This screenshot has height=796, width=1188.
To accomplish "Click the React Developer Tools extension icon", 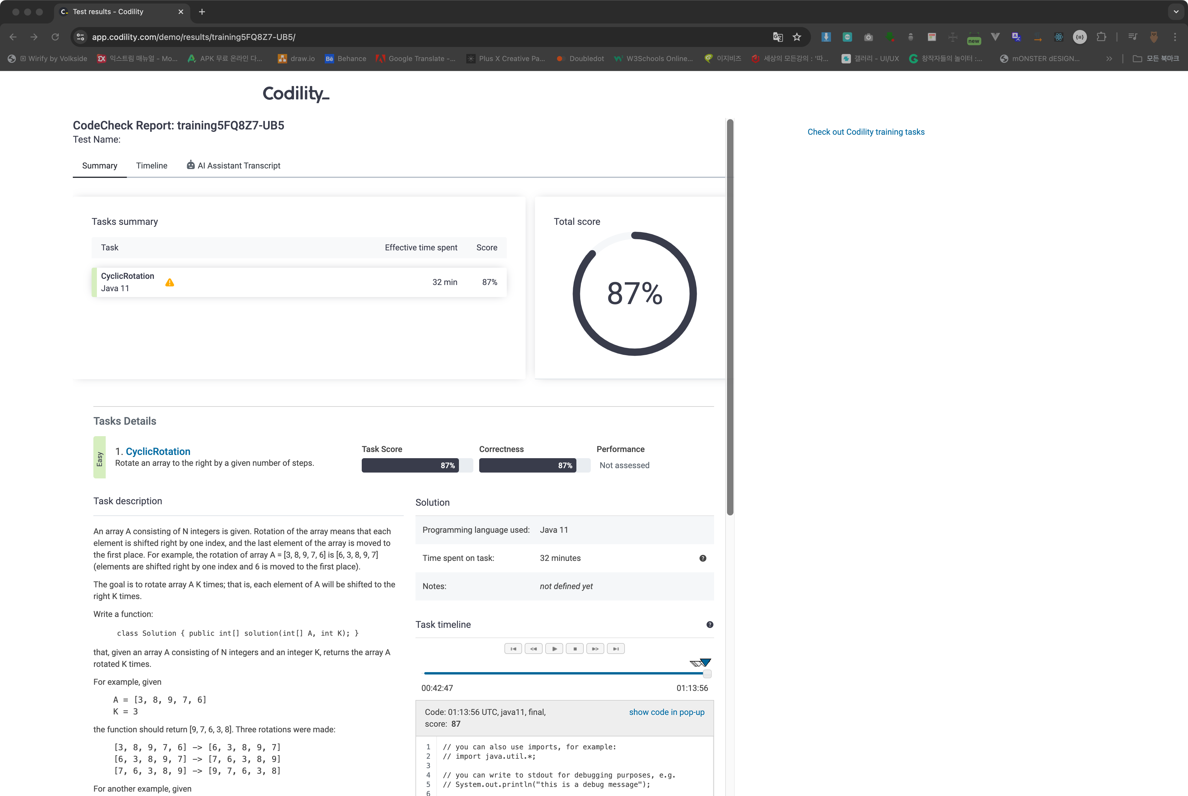I will click(x=1059, y=37).
